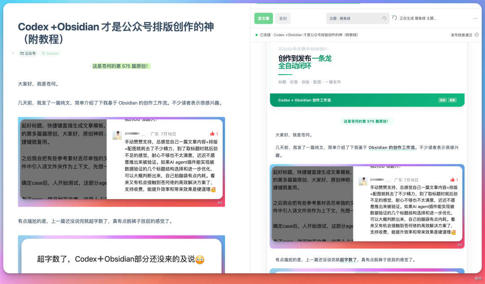Click the note title Codex +Obsidian heading
485x284 pixels.
point(116,33)
